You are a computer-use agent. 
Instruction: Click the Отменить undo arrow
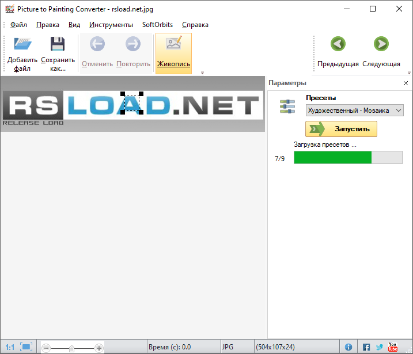(x=97, y=44)
